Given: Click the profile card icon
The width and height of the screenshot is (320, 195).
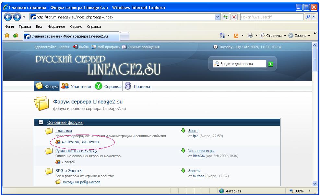Looking at the screenshot, I should [94, 47].
